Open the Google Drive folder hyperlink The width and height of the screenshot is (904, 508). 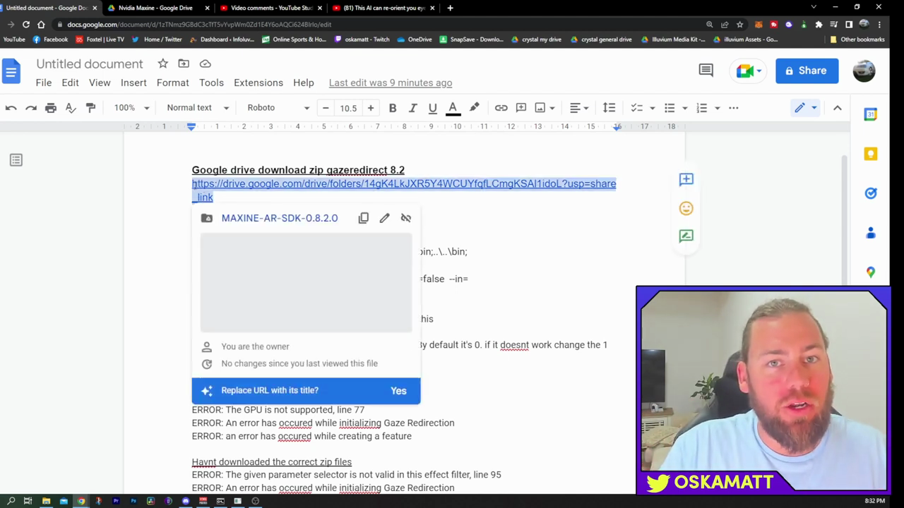tap(404, 190)
